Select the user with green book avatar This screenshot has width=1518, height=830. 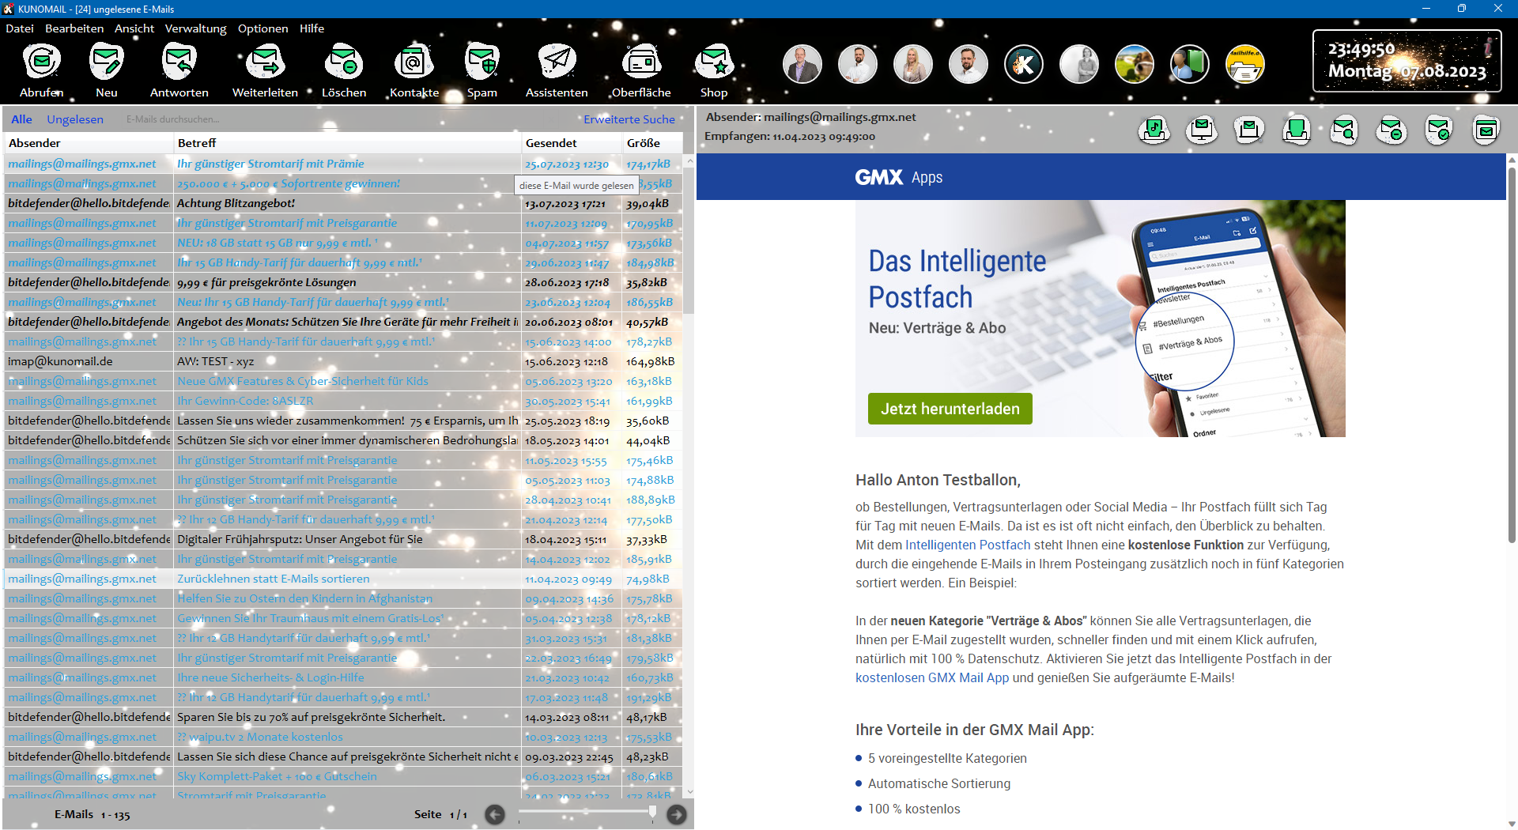pyautogui.click(x=1190, y=65)
